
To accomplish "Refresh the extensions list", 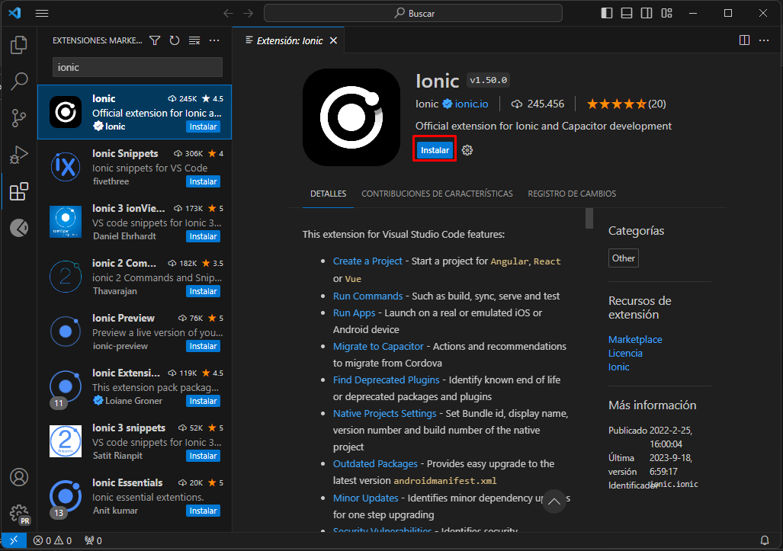I will 175,40.
